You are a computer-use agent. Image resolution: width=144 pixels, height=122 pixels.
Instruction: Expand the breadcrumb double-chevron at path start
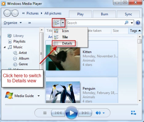point(23,13)
